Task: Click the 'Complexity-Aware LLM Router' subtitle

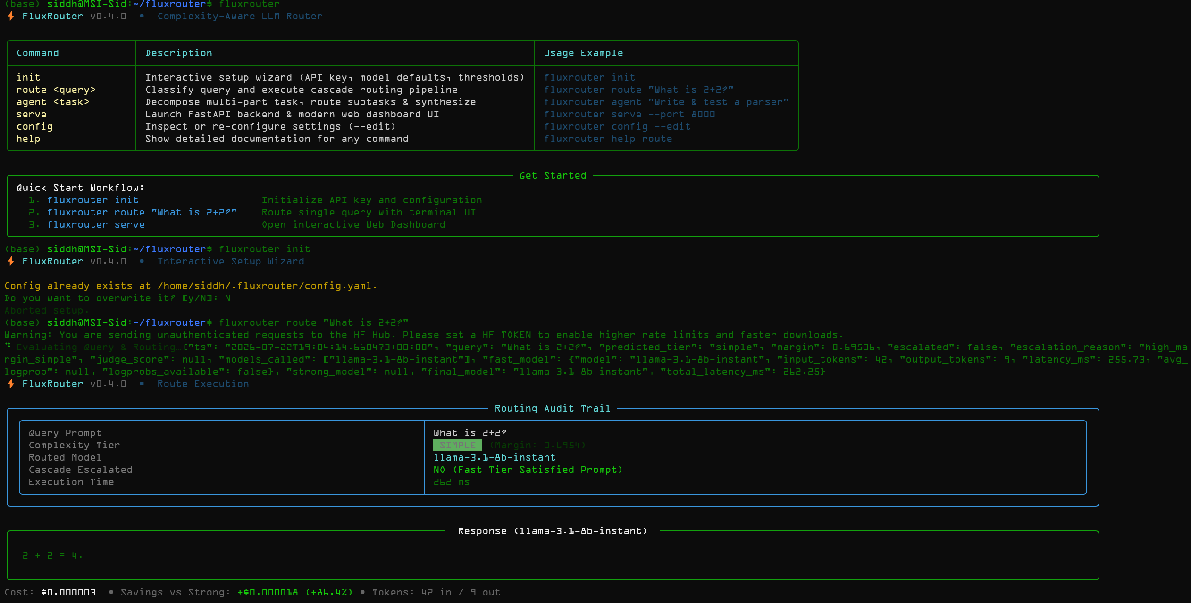Action: pos(240,16)
